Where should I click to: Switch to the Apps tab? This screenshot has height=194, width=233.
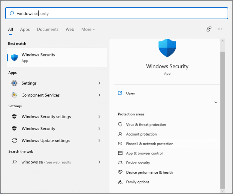[25, 30]
